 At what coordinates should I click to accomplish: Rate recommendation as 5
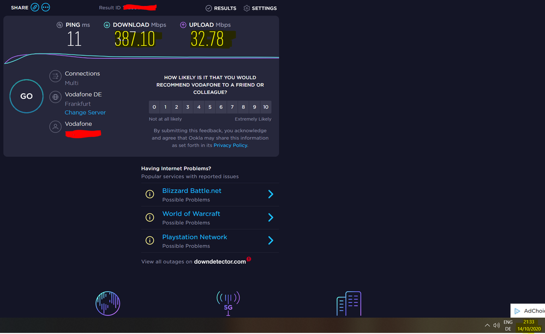coord(210,107)
